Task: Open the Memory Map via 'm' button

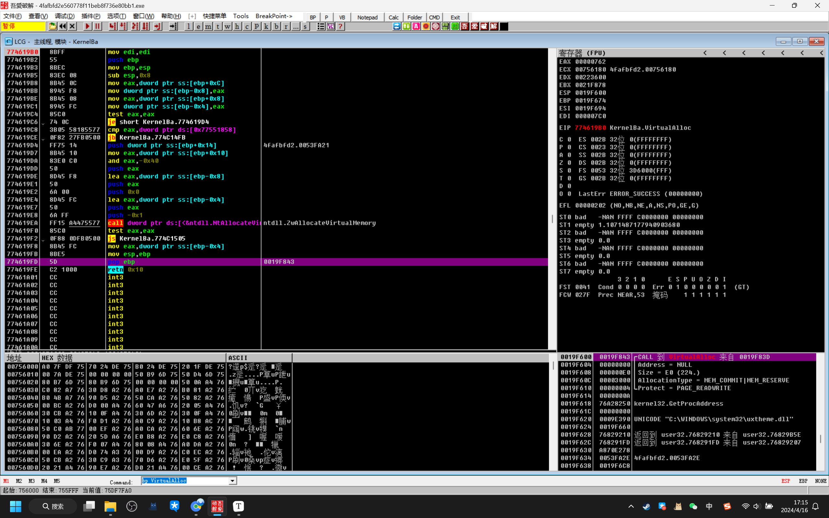Action: (x=208, y=26)
